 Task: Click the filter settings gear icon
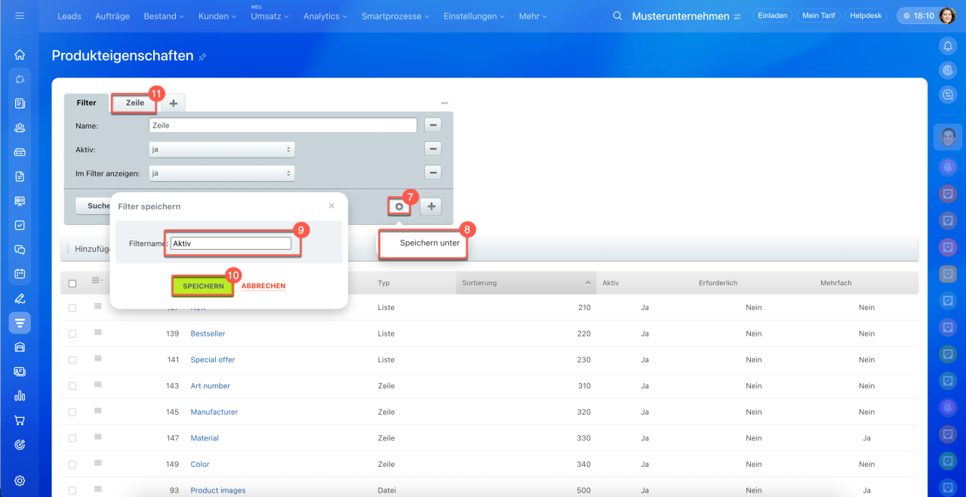398,207
